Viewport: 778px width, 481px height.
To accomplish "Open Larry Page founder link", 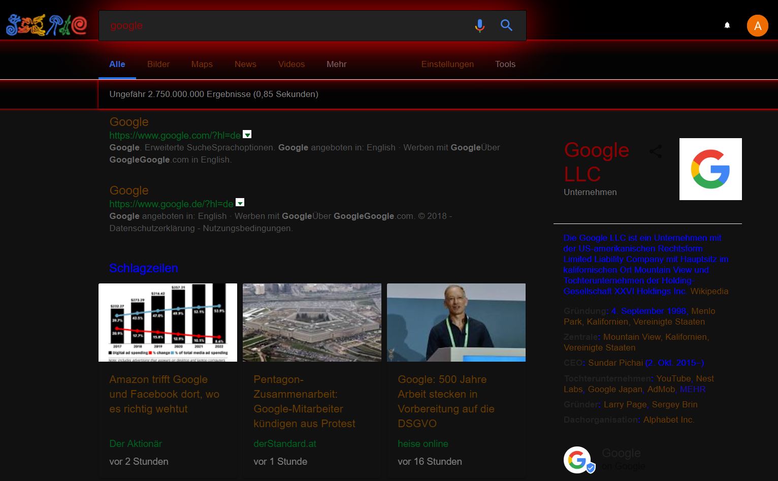I will pos(625,404).
